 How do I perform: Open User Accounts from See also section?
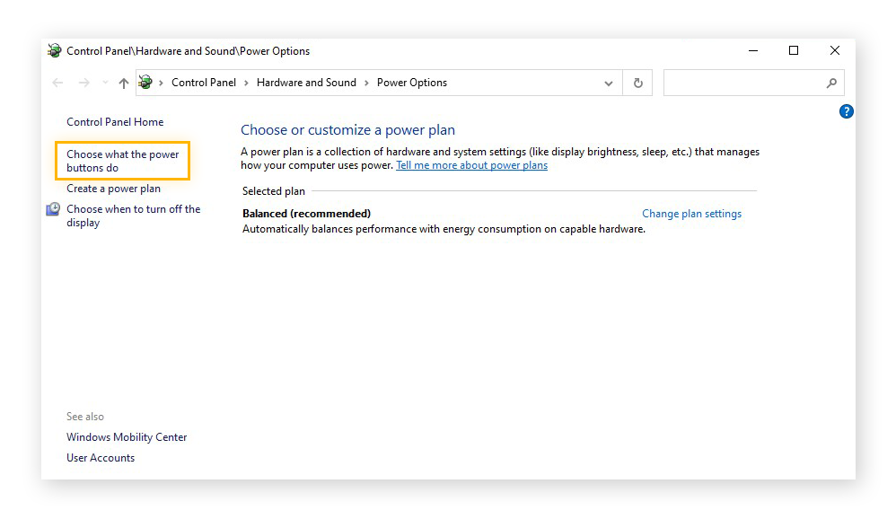[101, 458]
